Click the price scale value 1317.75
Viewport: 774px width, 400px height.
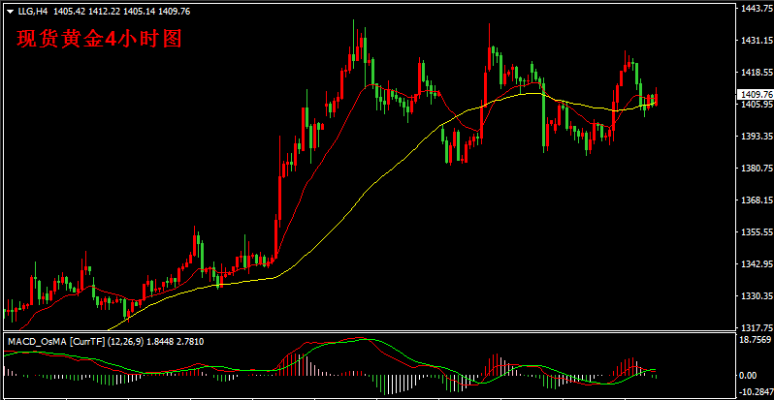[x=757, y=327]
